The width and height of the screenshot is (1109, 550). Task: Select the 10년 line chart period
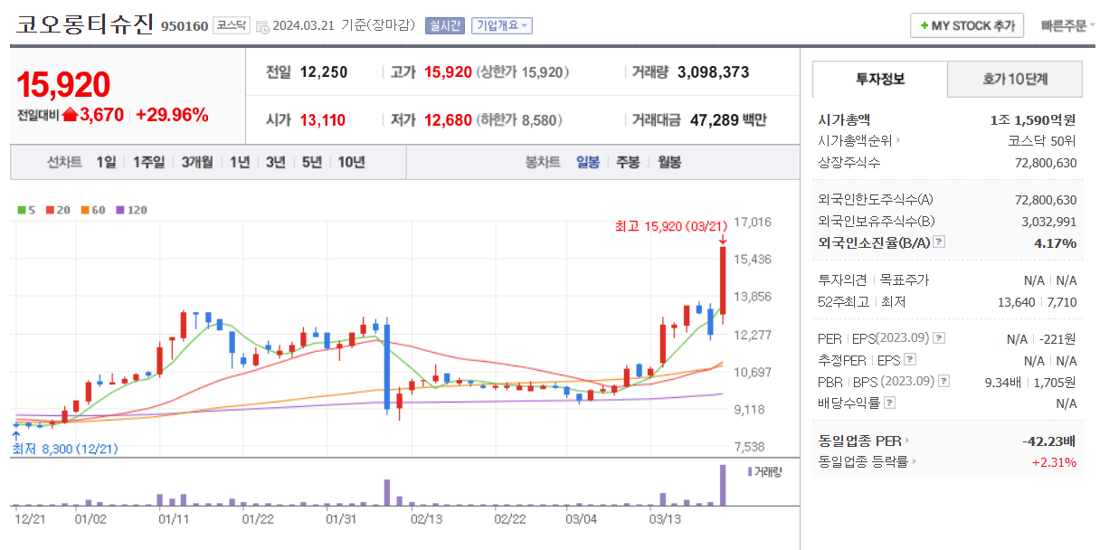point(351,162)
